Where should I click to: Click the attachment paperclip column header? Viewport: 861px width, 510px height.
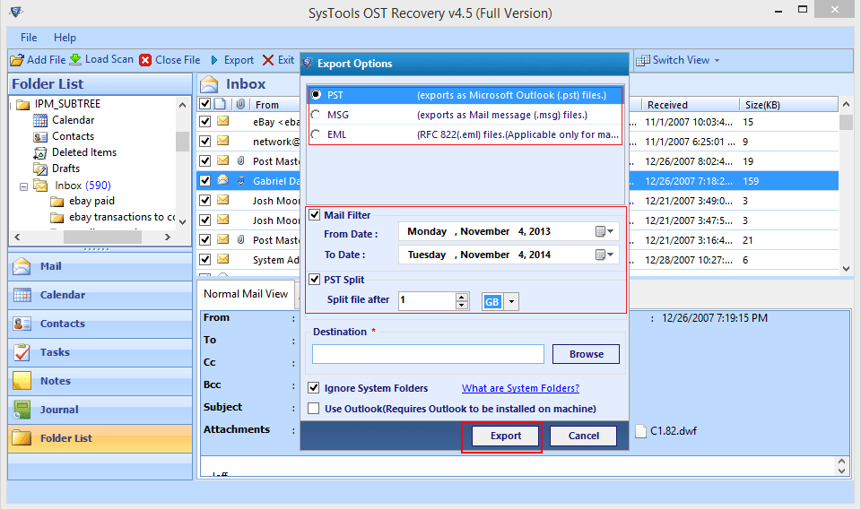click(x=240, y=104)
